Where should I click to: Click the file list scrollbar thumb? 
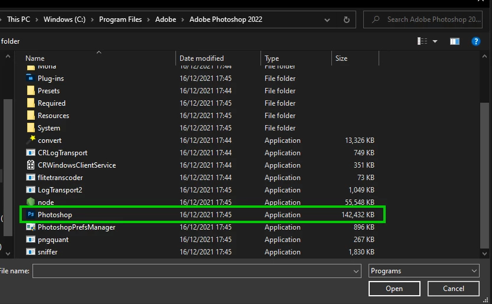tap(484, 175)
